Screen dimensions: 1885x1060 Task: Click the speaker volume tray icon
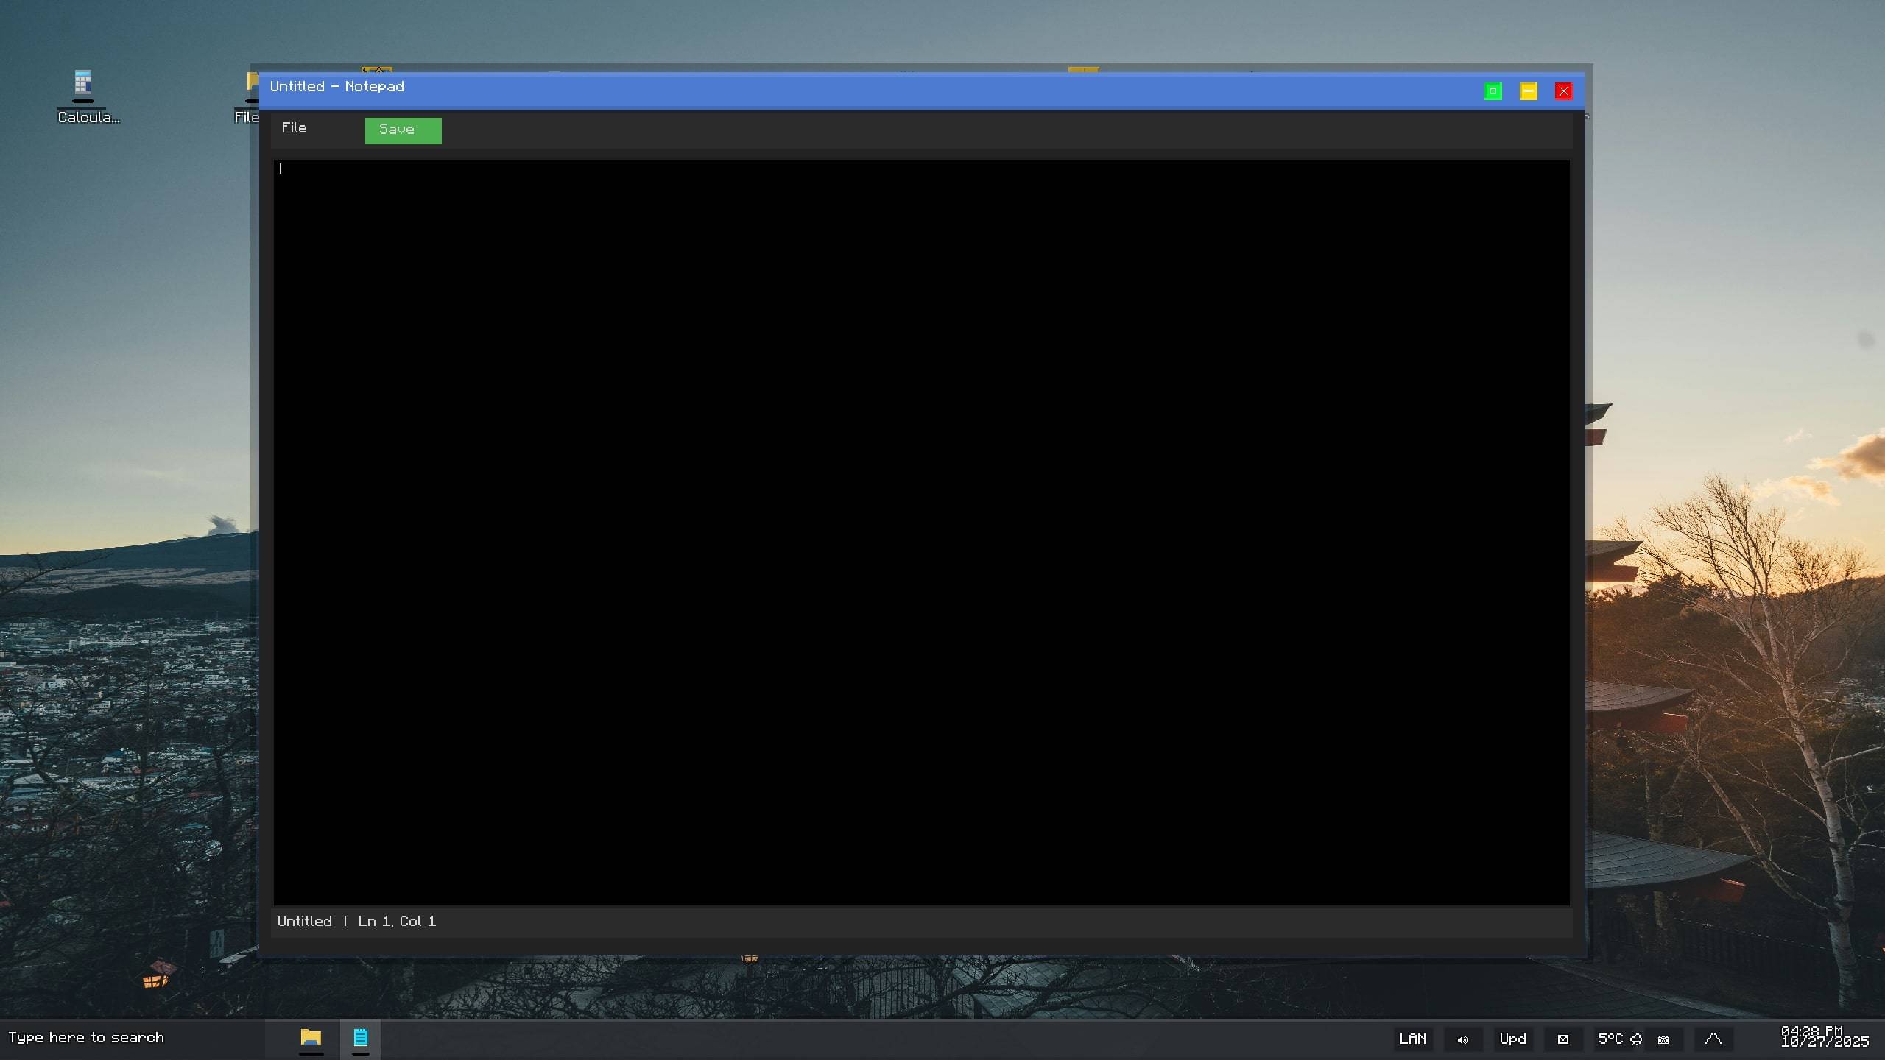(1462, 1039)
